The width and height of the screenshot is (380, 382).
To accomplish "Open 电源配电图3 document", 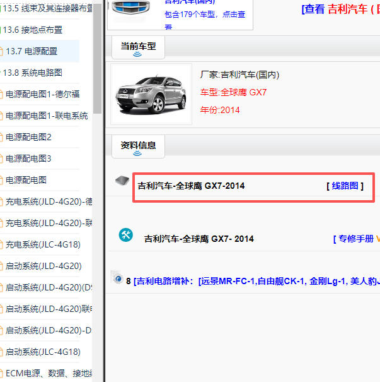I will [x=28, y=158].
